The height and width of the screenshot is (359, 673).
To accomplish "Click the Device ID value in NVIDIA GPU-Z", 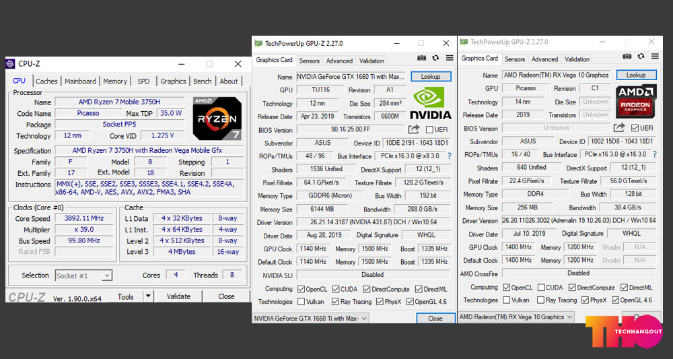I will click(417, 143).
